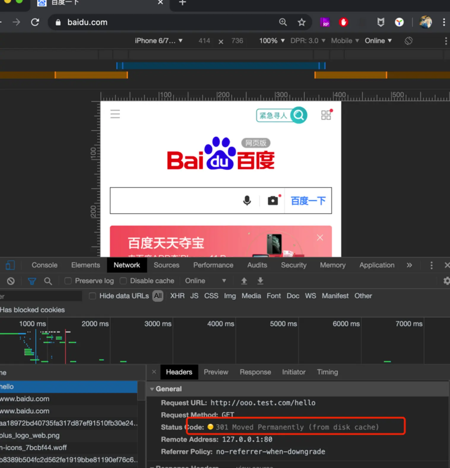Close the pink Baidu promotion banner

[x=320, y=238]
